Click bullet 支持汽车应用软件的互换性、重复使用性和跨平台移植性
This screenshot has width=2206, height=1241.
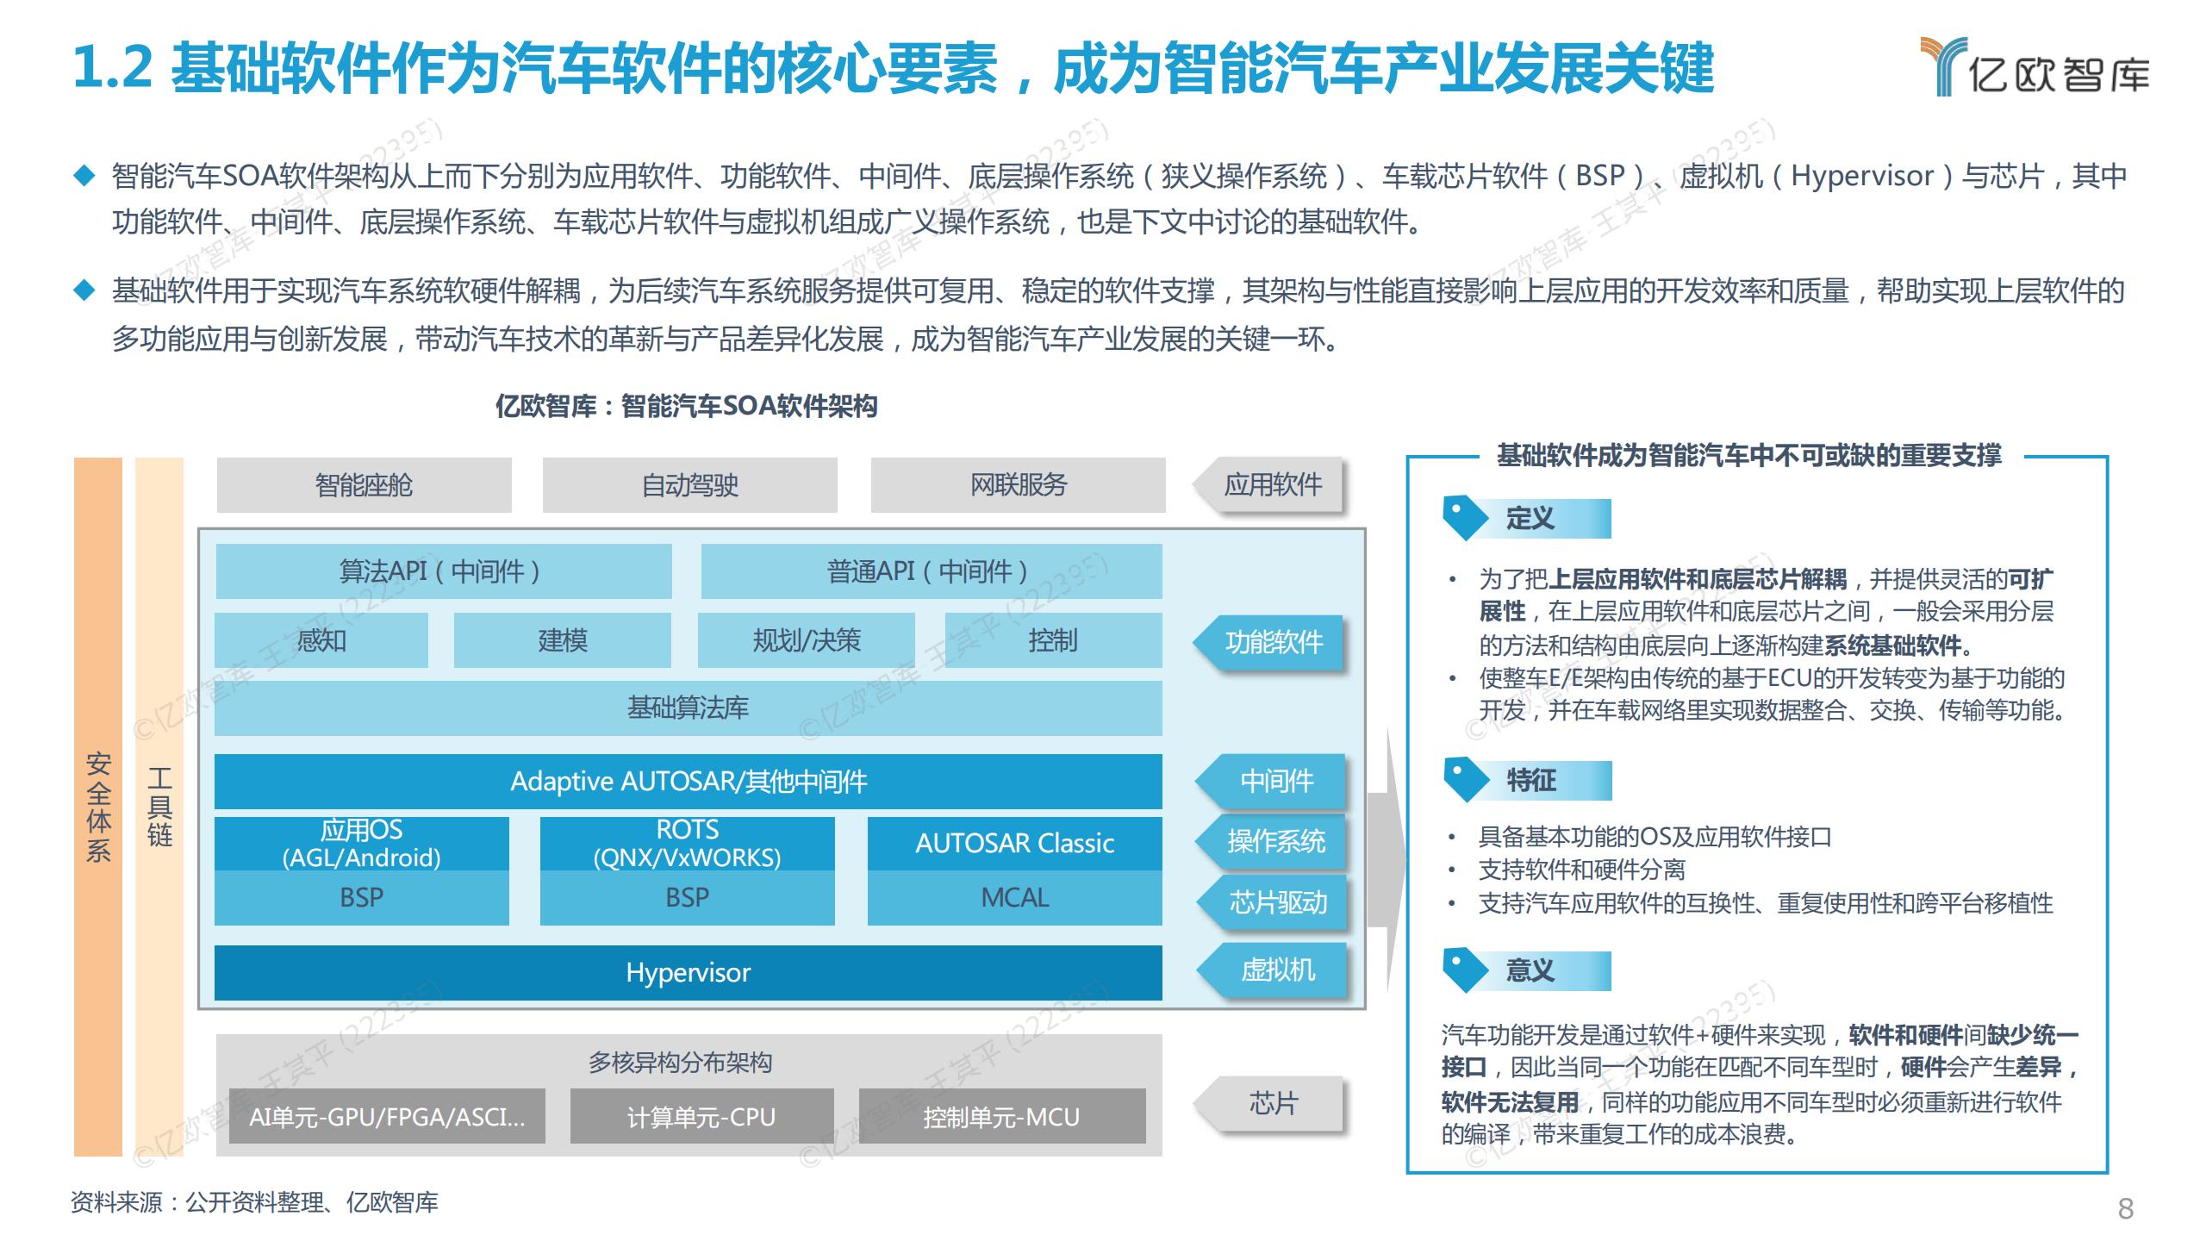point(1766,903)
